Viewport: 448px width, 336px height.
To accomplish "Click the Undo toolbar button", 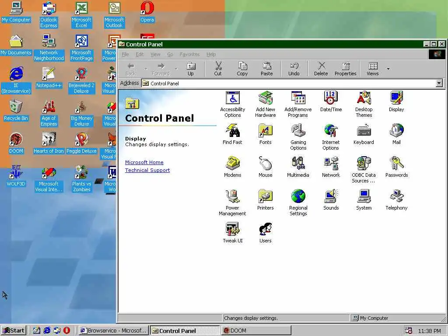I will (x=294, y=70).
